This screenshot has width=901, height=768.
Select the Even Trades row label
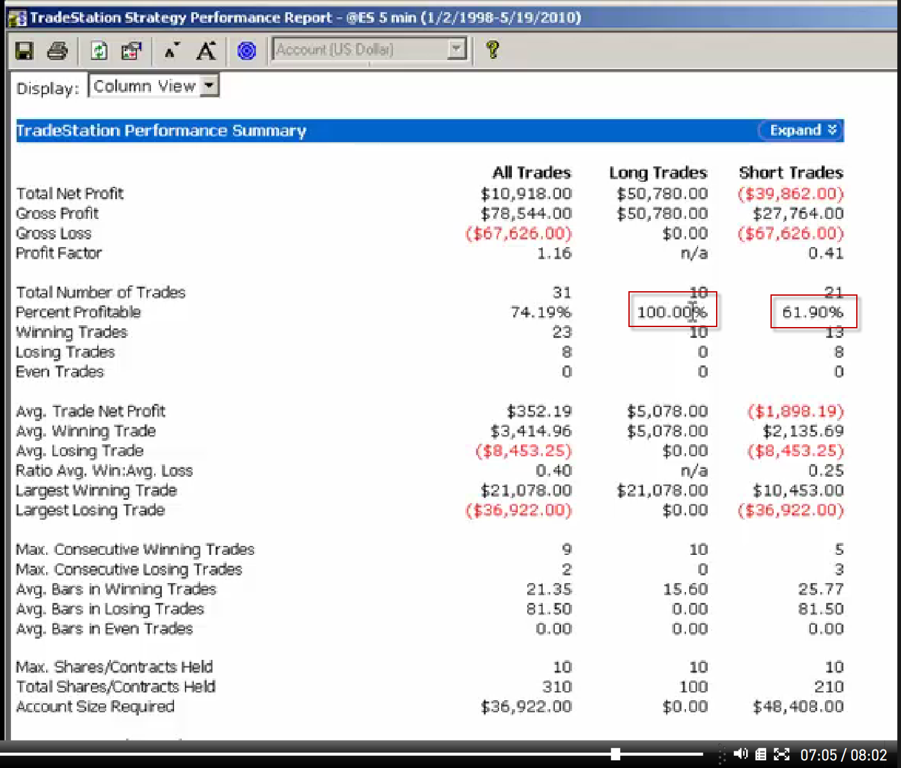tap(60, 372)
